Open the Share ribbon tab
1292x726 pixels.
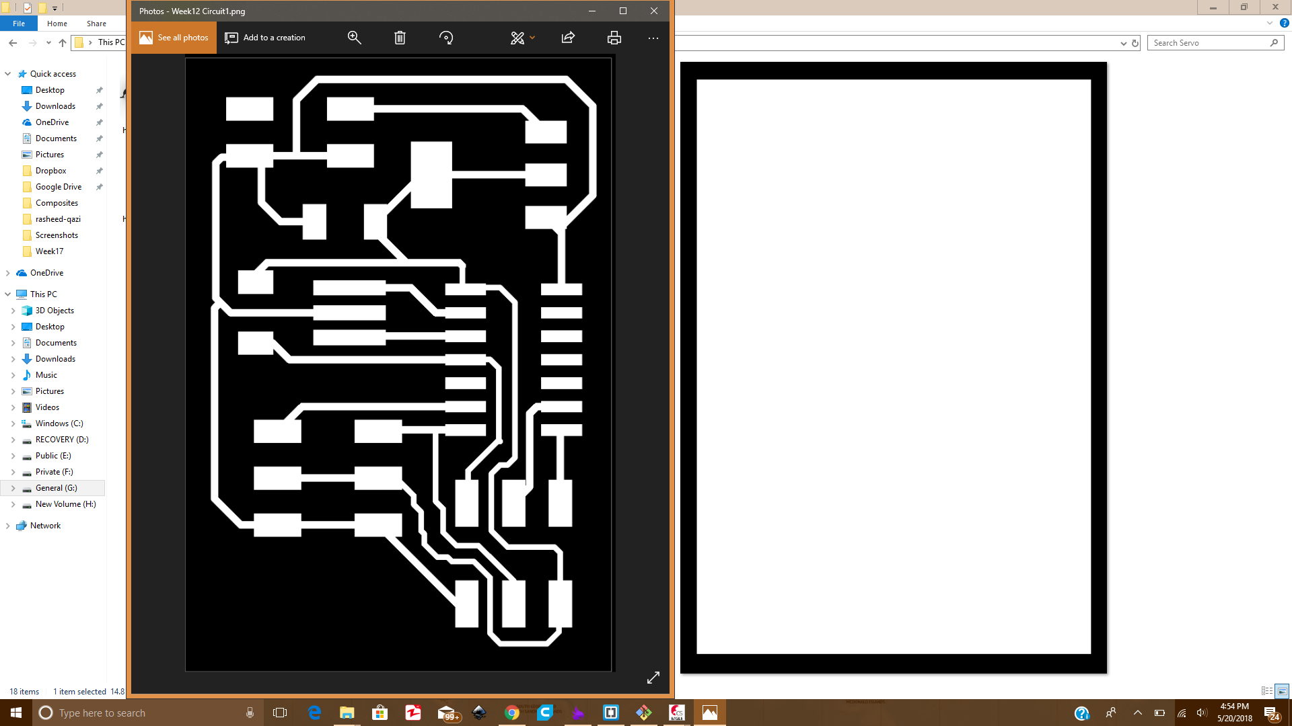(x=96, y=24)
